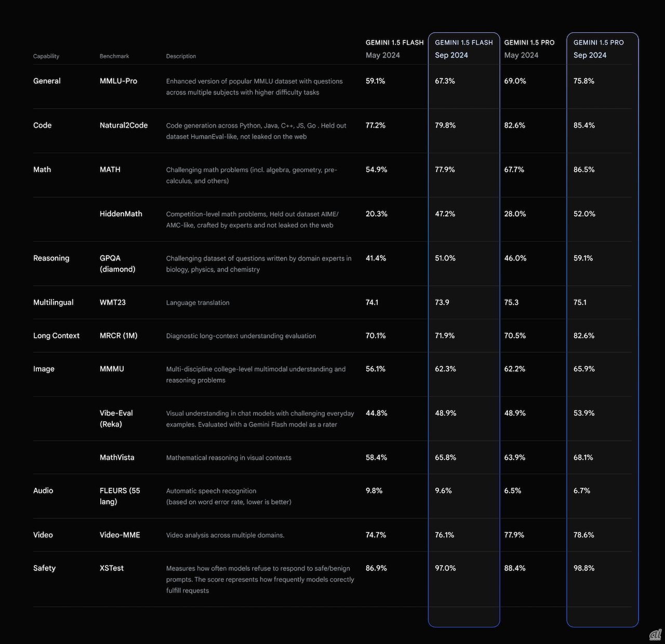The image size is (665, 644).
Task: Click the GPQA 'Challenging dataset of questions' description
Action: point(259,264)
